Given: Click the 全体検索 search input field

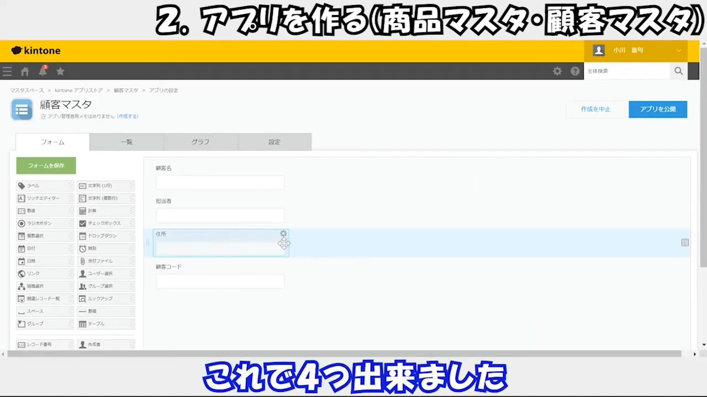Looking at the screenshot, I should point(627,71).
